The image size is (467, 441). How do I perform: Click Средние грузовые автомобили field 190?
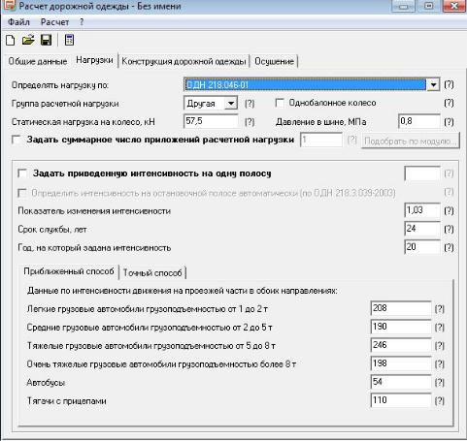(x=401, y=327)
